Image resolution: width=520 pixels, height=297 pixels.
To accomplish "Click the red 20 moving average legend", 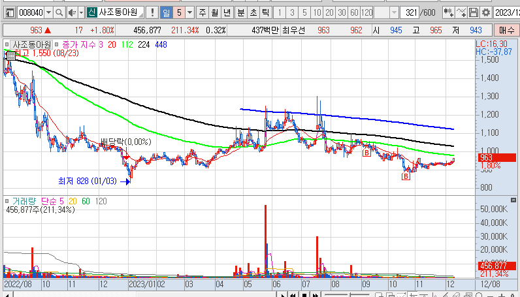I will (x=112, y=44).
